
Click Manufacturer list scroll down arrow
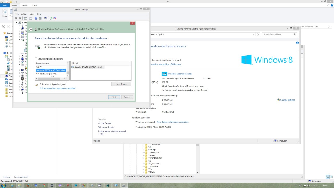(68, 76)
